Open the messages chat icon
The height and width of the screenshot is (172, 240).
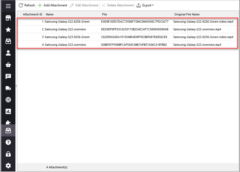[x=8, y=76]
